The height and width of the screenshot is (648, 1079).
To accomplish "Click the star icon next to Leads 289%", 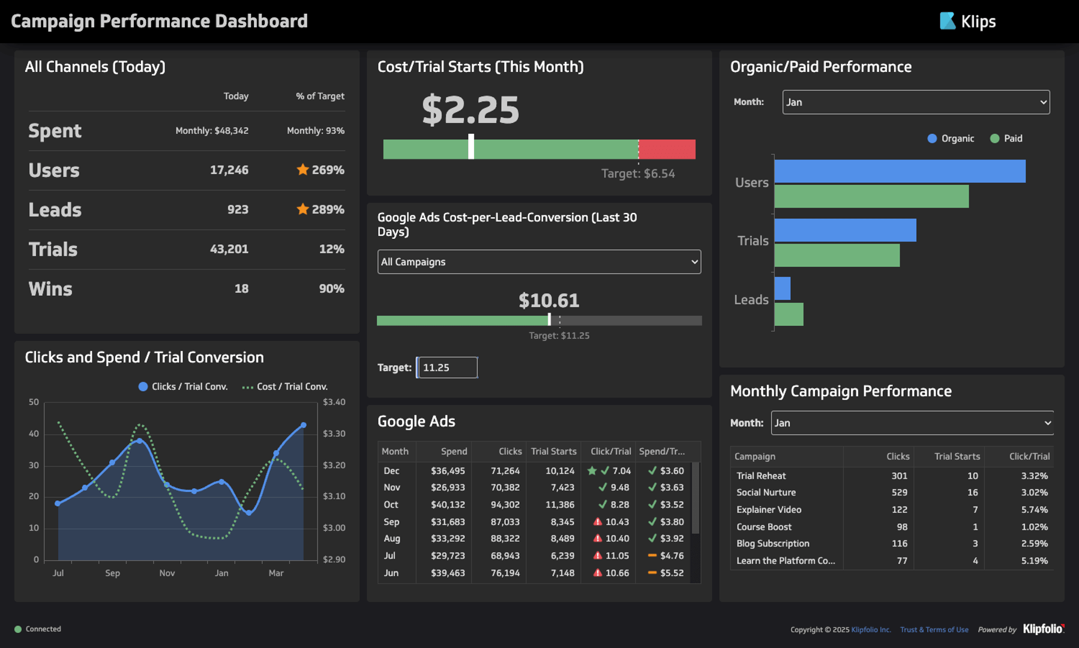I will (302, 209).
